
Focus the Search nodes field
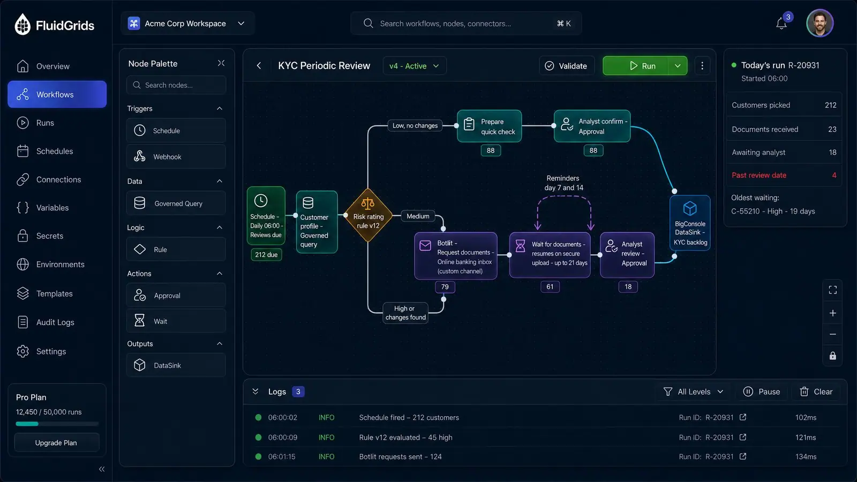click(x=176, y=85)
